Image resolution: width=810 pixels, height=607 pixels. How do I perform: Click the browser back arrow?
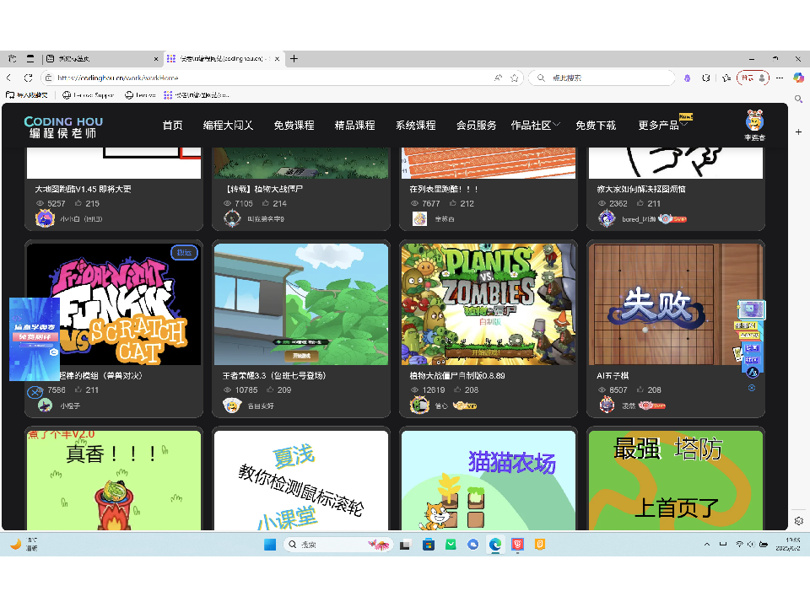tap(8, 78)
